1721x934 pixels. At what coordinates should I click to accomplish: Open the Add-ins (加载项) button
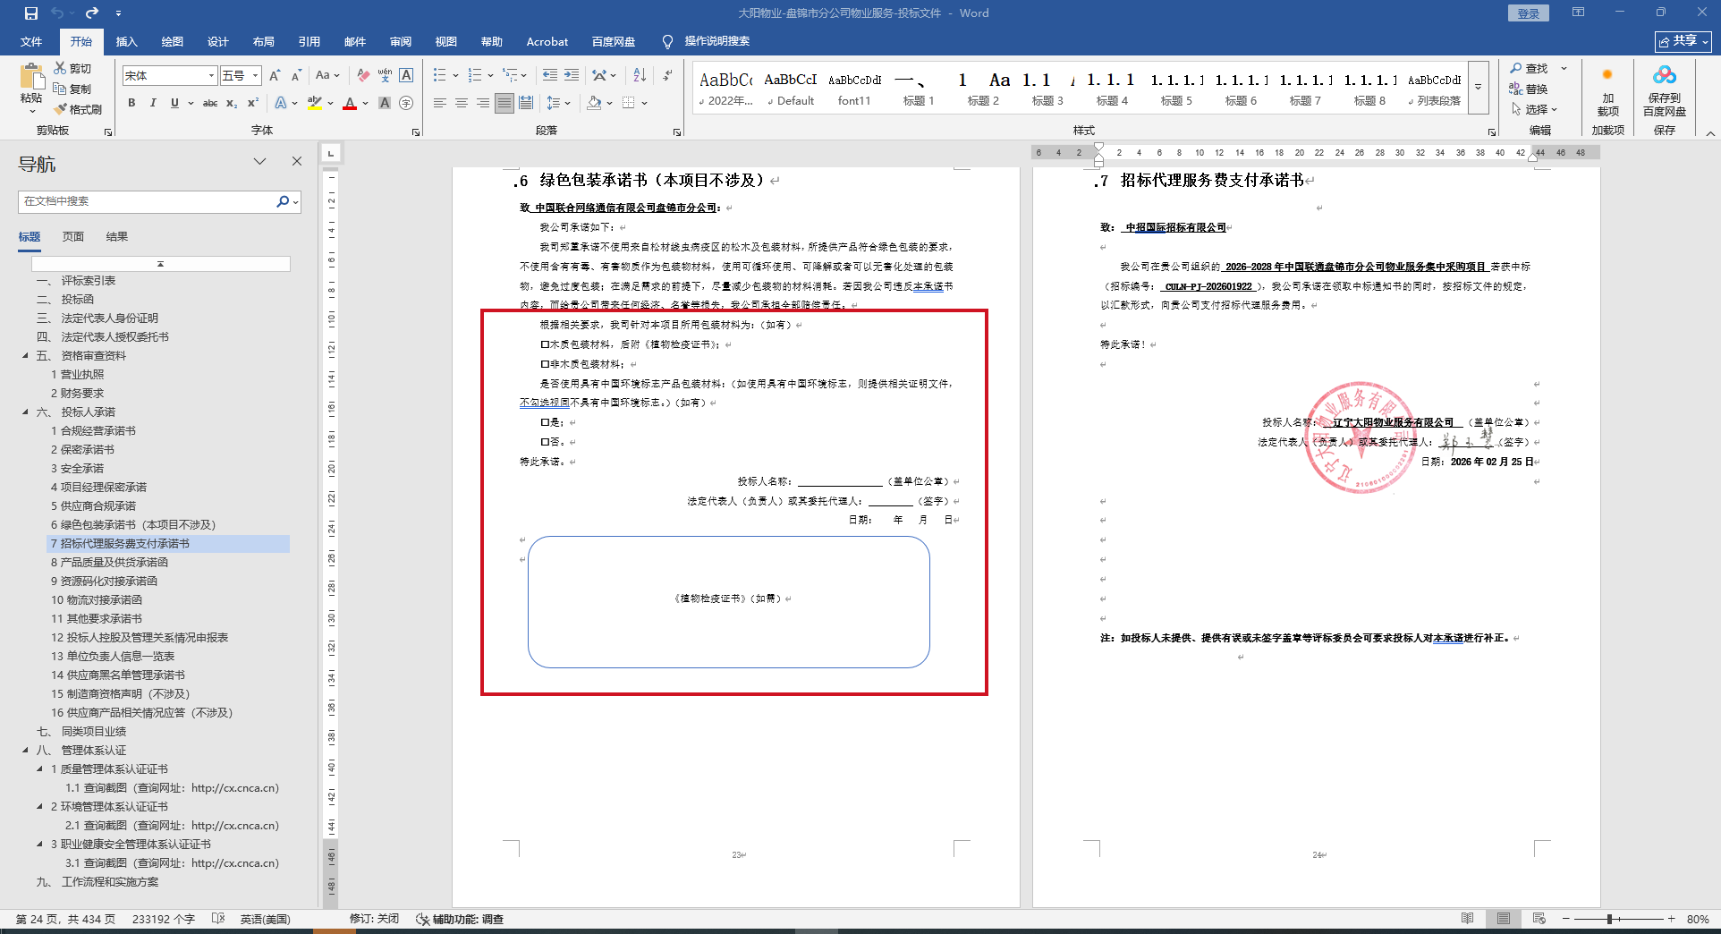[1607, 91]
